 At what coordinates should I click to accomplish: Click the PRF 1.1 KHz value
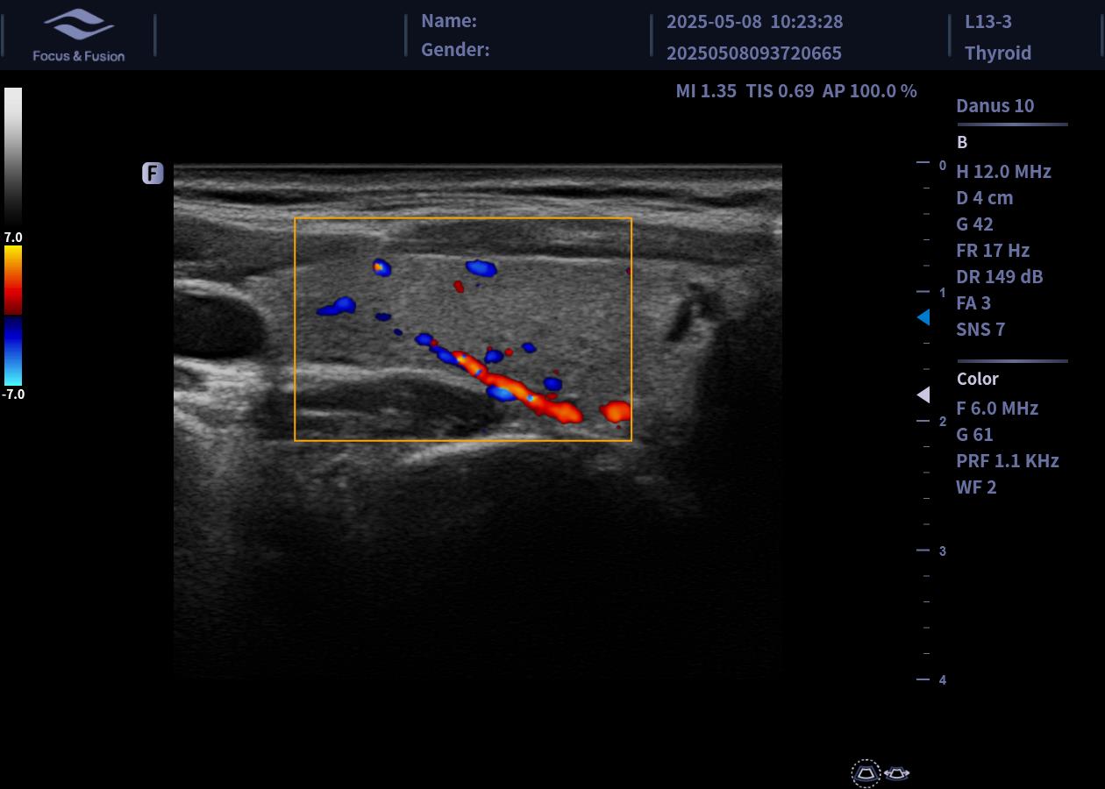click(1008, 460)
